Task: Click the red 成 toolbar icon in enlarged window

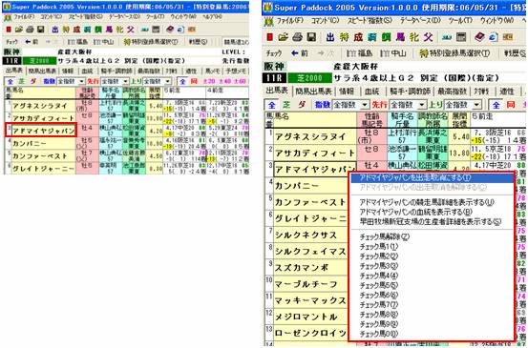Action: tap(358, 37)
